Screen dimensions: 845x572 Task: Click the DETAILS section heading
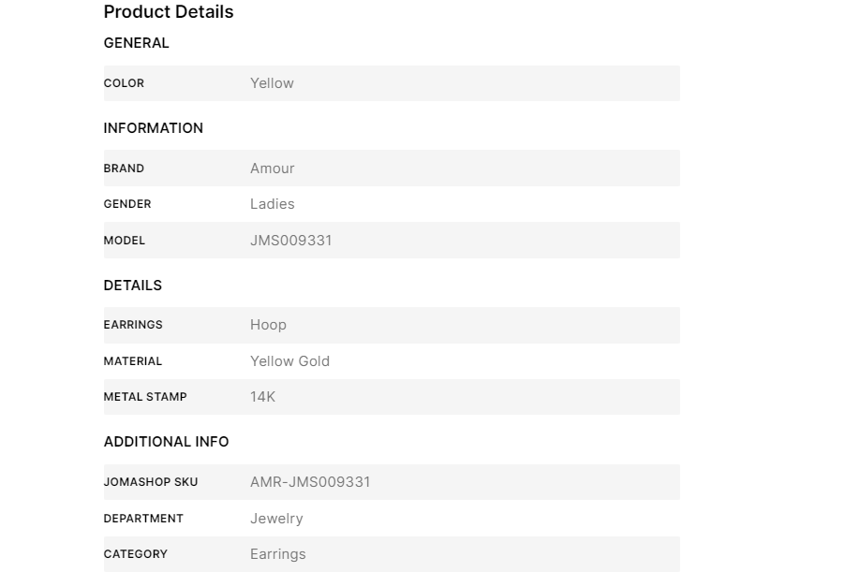tap(133, 286)
